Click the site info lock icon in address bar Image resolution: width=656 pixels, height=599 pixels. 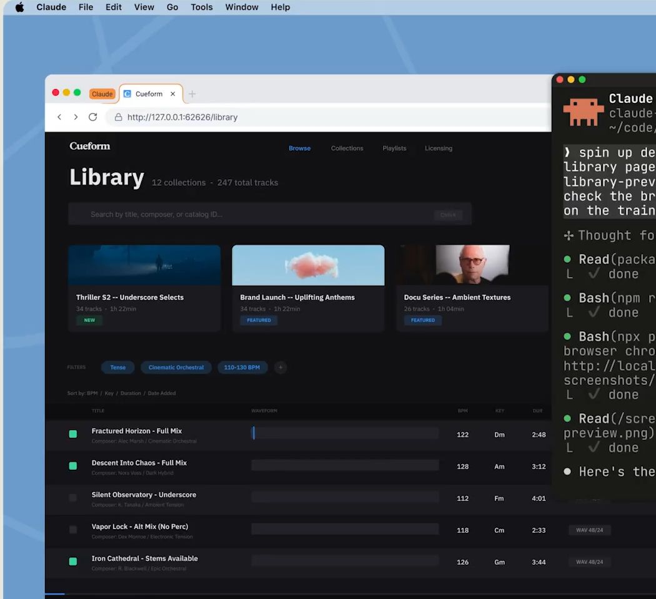118,117
